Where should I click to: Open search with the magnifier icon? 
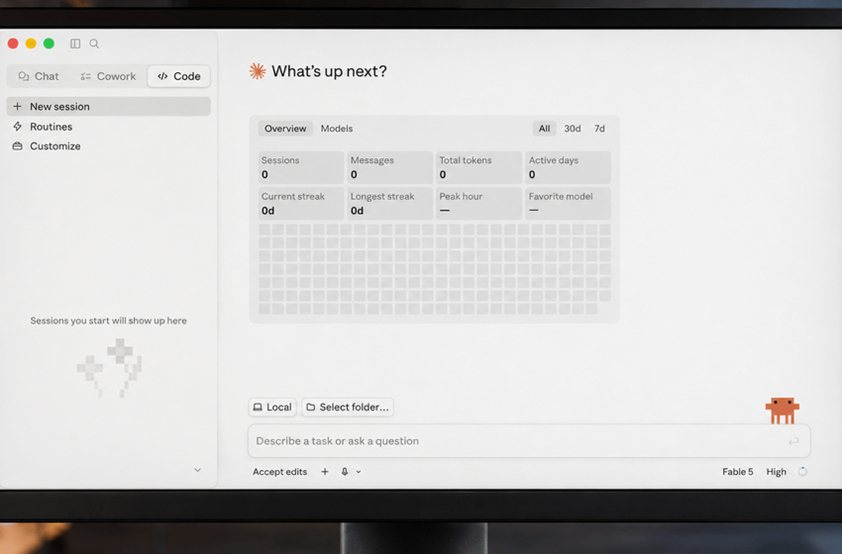(94, 44)
